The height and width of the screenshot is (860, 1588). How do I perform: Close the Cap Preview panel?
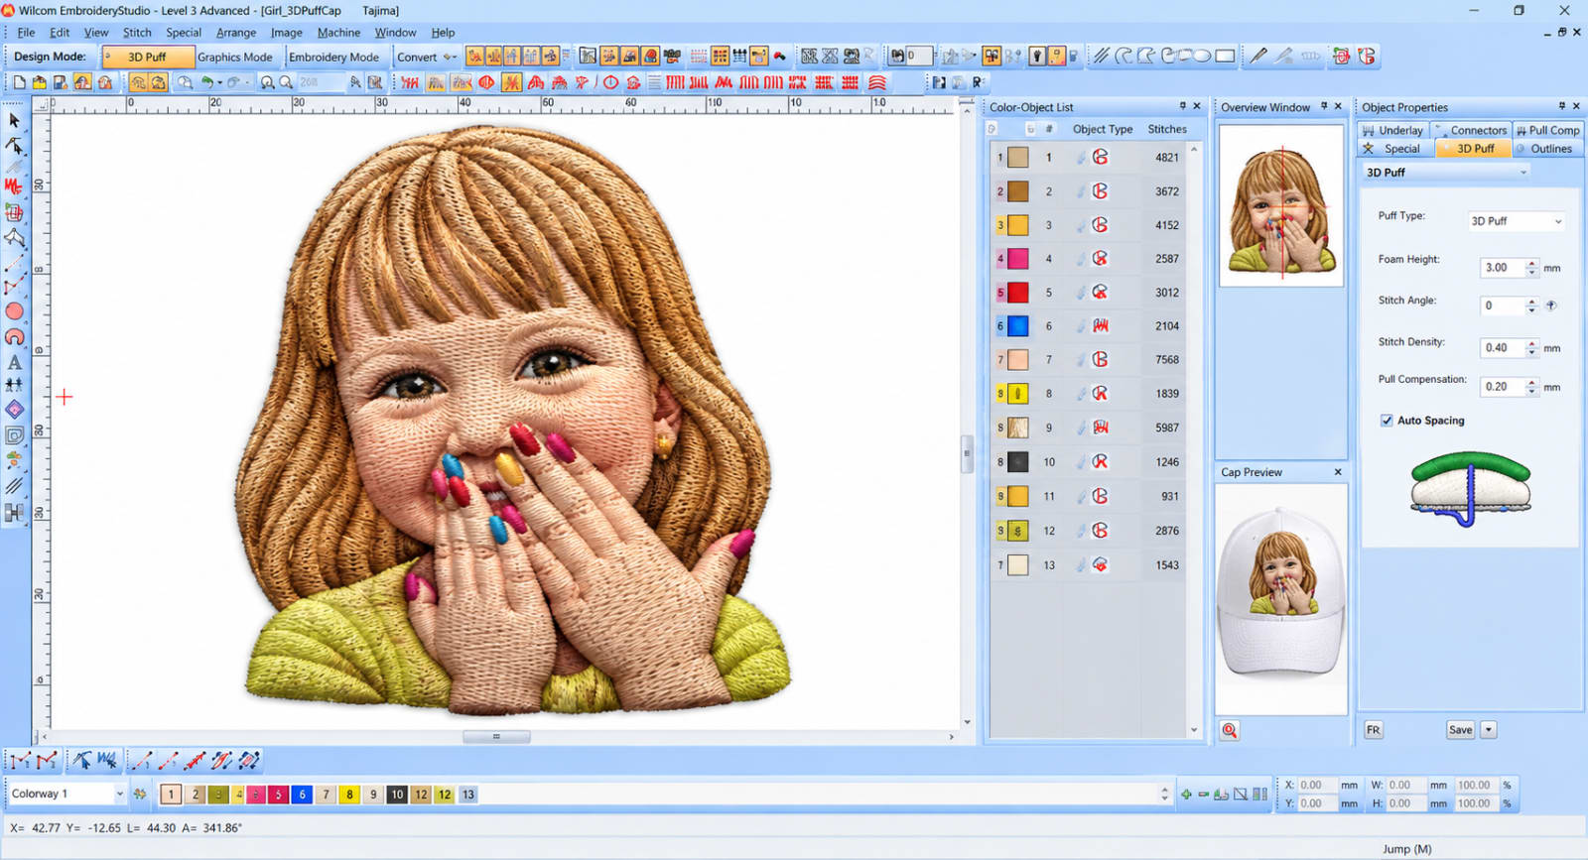[1337, 472]
